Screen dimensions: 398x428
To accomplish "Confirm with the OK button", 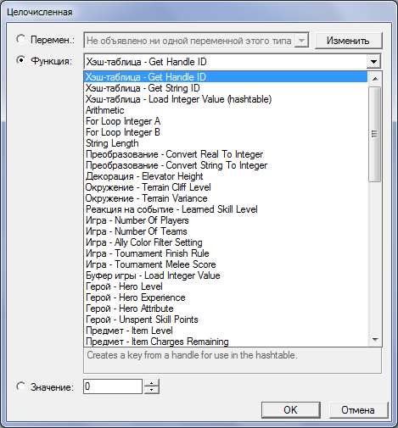I will 290,410.
